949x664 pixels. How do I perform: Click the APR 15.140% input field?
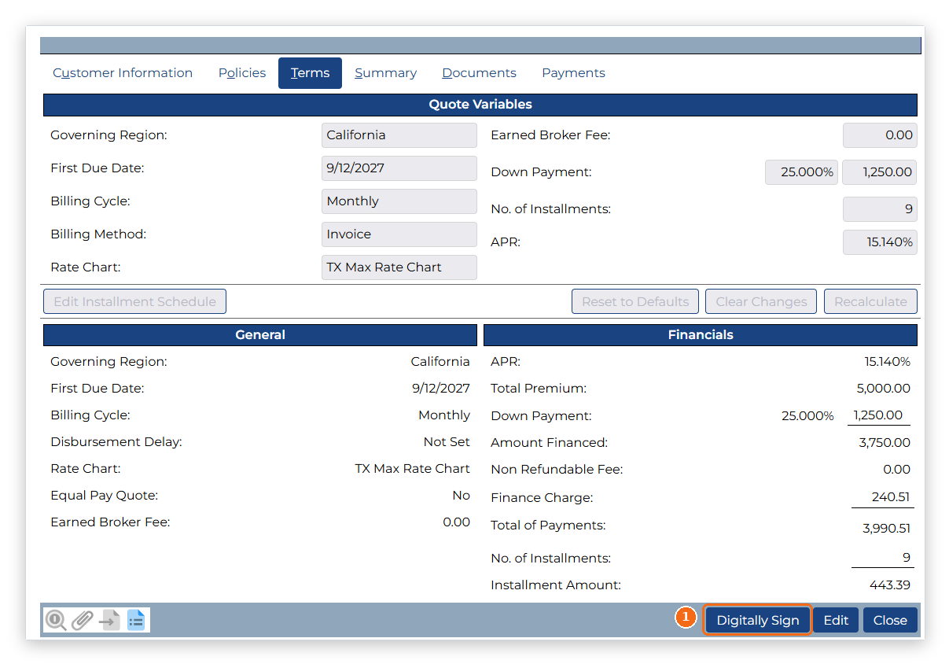[x=880, y=242]
